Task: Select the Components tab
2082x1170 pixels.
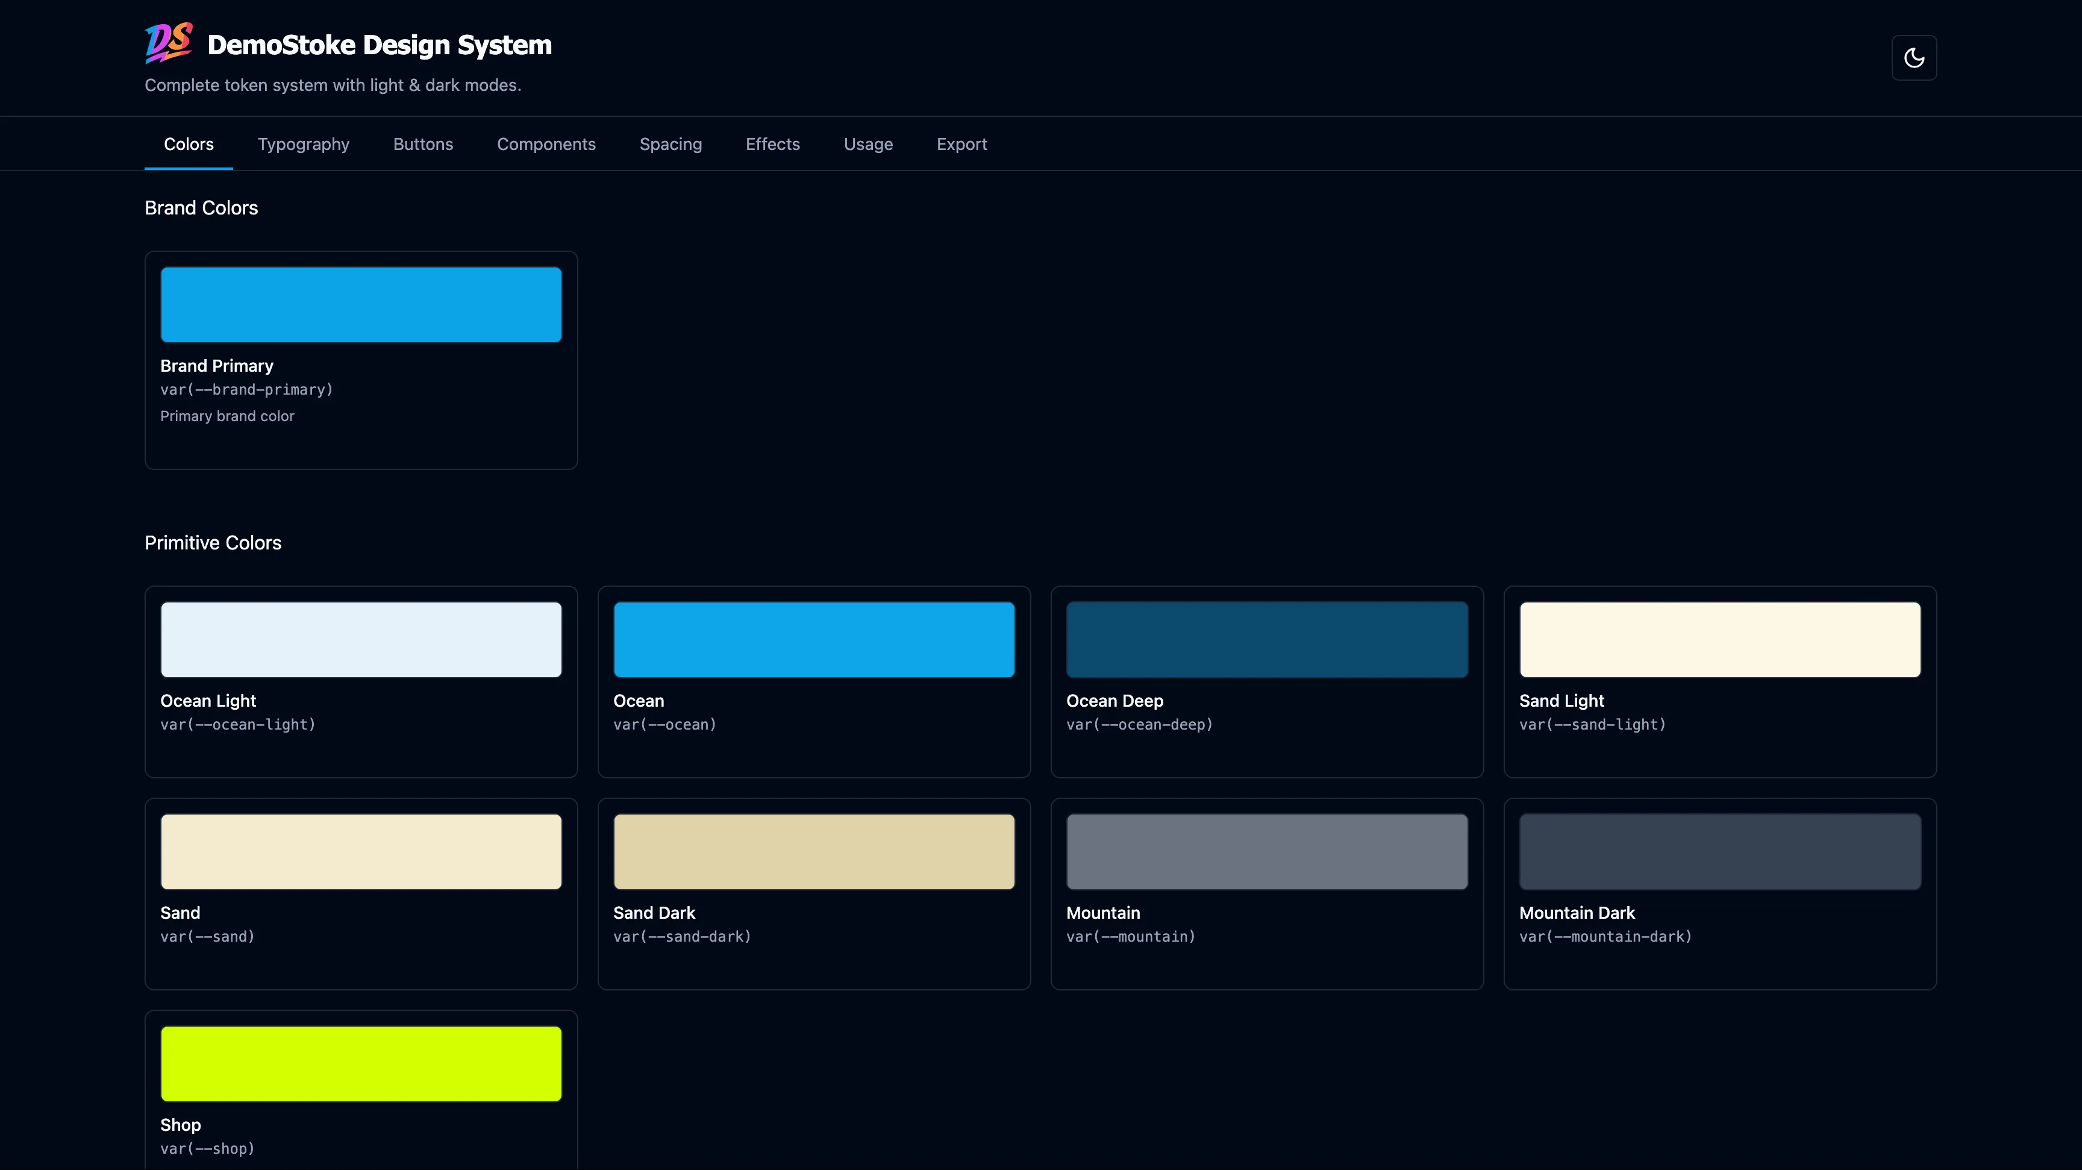Action: click(546, 144)
